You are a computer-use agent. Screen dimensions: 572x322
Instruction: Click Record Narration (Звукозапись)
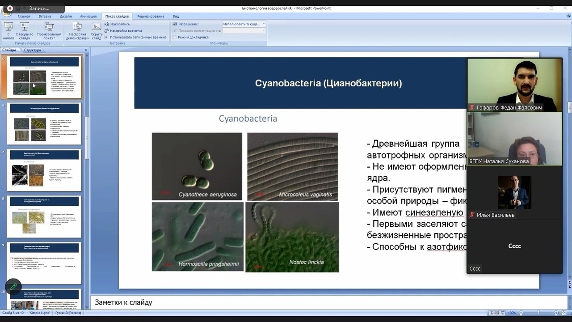point(117,24)
